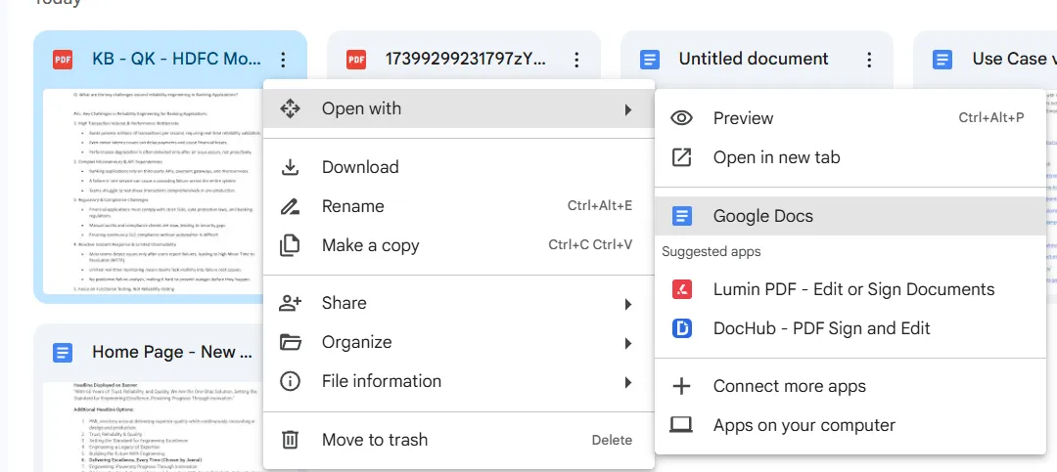The image size is (1057, 472).
Task: Click the Open in new tab arrow icon
Action: pyautogui.click(x=681, y=157)
